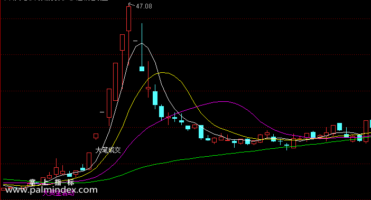Click the white moving average line peak
Screen dimensions: 371x200
(x=142, y=43)
